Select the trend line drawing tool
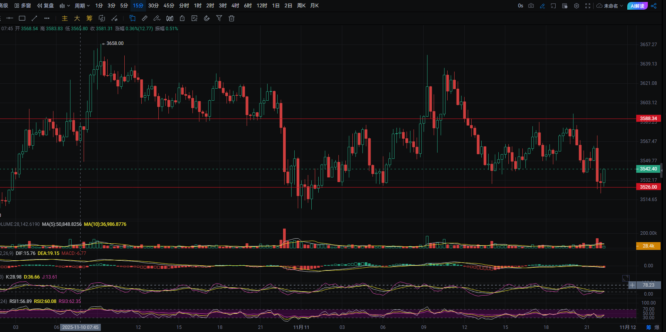Image resolution: width=666 pixels, height=332 pixels. click(34, 18)
